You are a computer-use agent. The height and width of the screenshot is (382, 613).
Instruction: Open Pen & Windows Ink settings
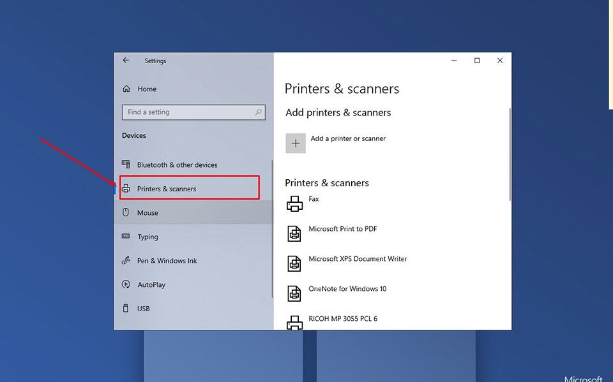pos(167,261)
